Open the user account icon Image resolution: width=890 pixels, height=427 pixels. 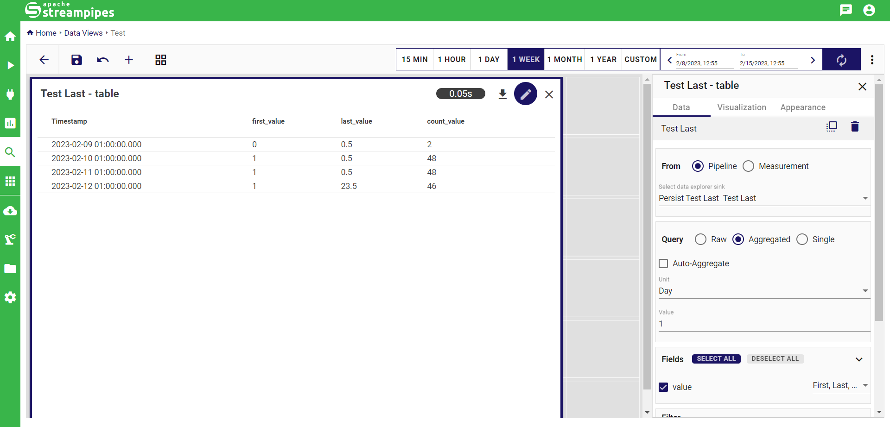click(x=869, y=10)
